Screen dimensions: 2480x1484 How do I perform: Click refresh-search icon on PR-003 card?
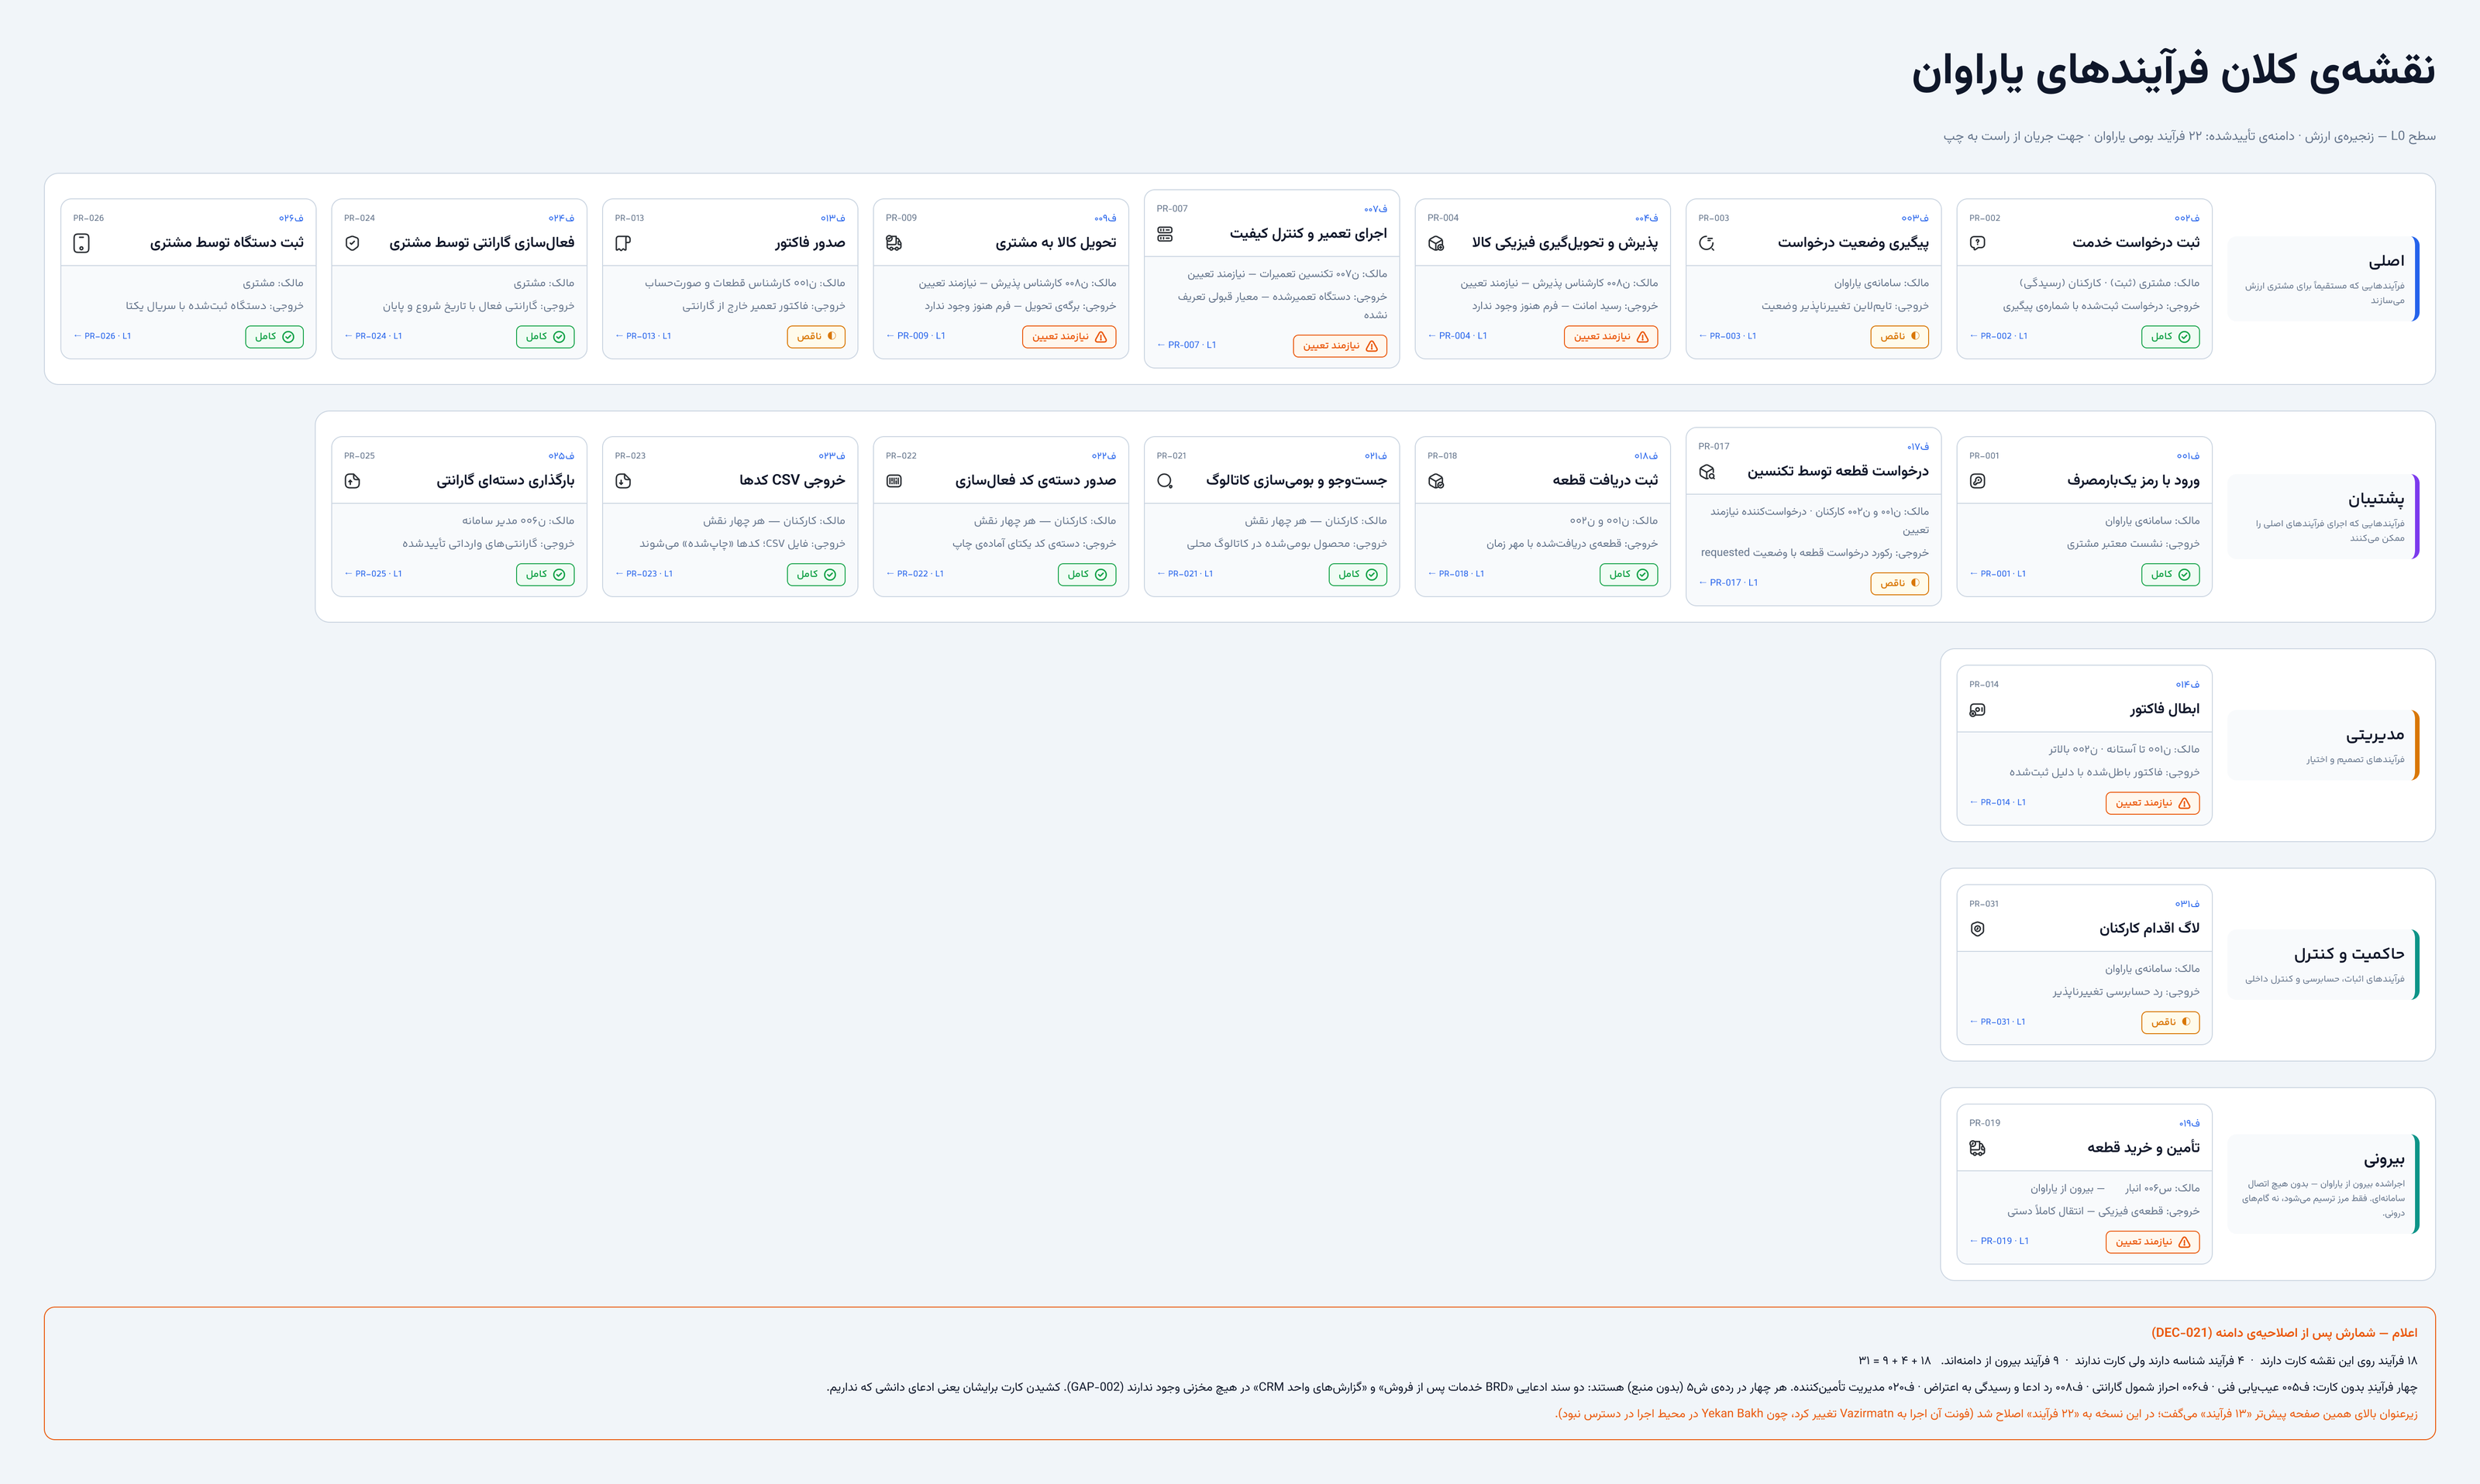tap(1707, 243)
